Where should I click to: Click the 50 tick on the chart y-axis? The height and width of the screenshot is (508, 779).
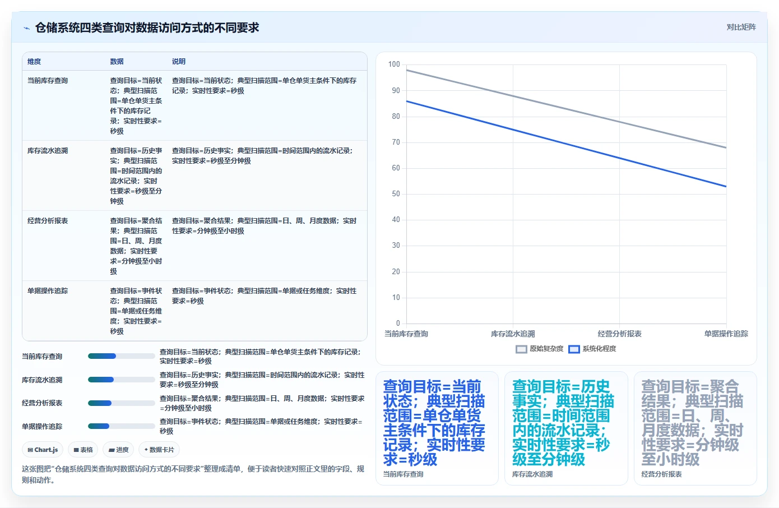pyautogui.click(x=396, y=194)
